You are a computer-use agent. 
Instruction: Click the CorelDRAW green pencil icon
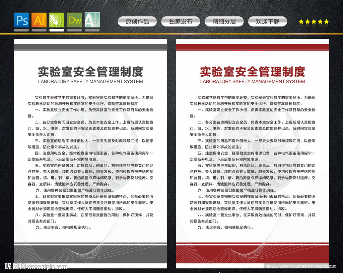(57, 20)
